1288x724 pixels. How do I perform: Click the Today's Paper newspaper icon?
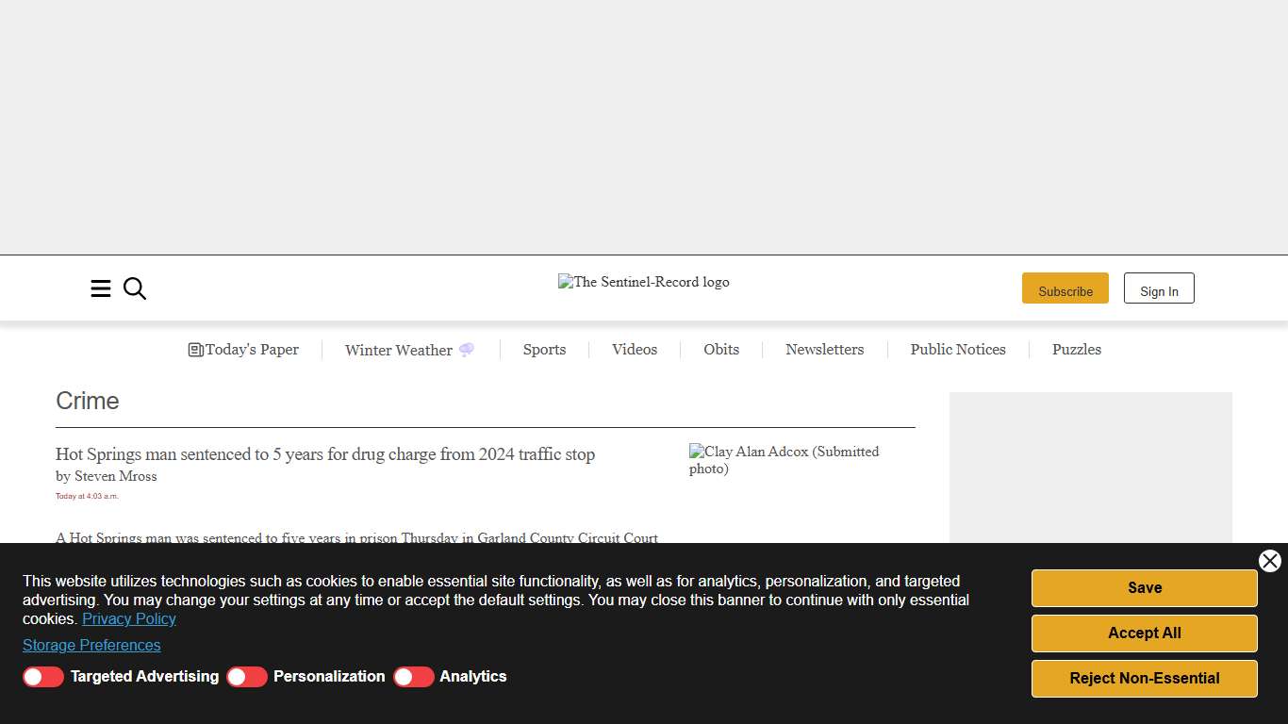click(x=196, y=350)
